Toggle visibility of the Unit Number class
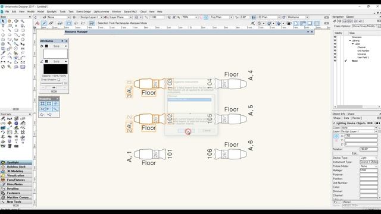 [335, 51]
